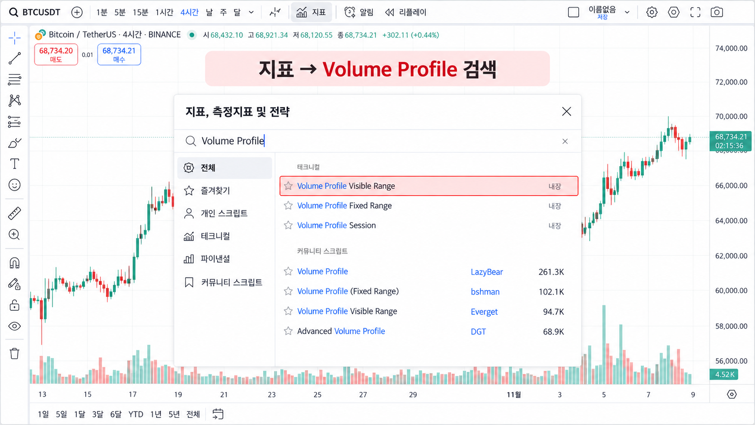Add a symbol with the plus circle icon

77,12
